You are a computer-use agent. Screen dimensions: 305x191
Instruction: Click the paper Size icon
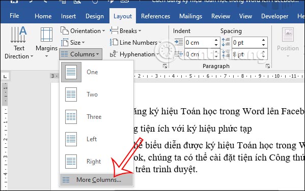(65, 43)
